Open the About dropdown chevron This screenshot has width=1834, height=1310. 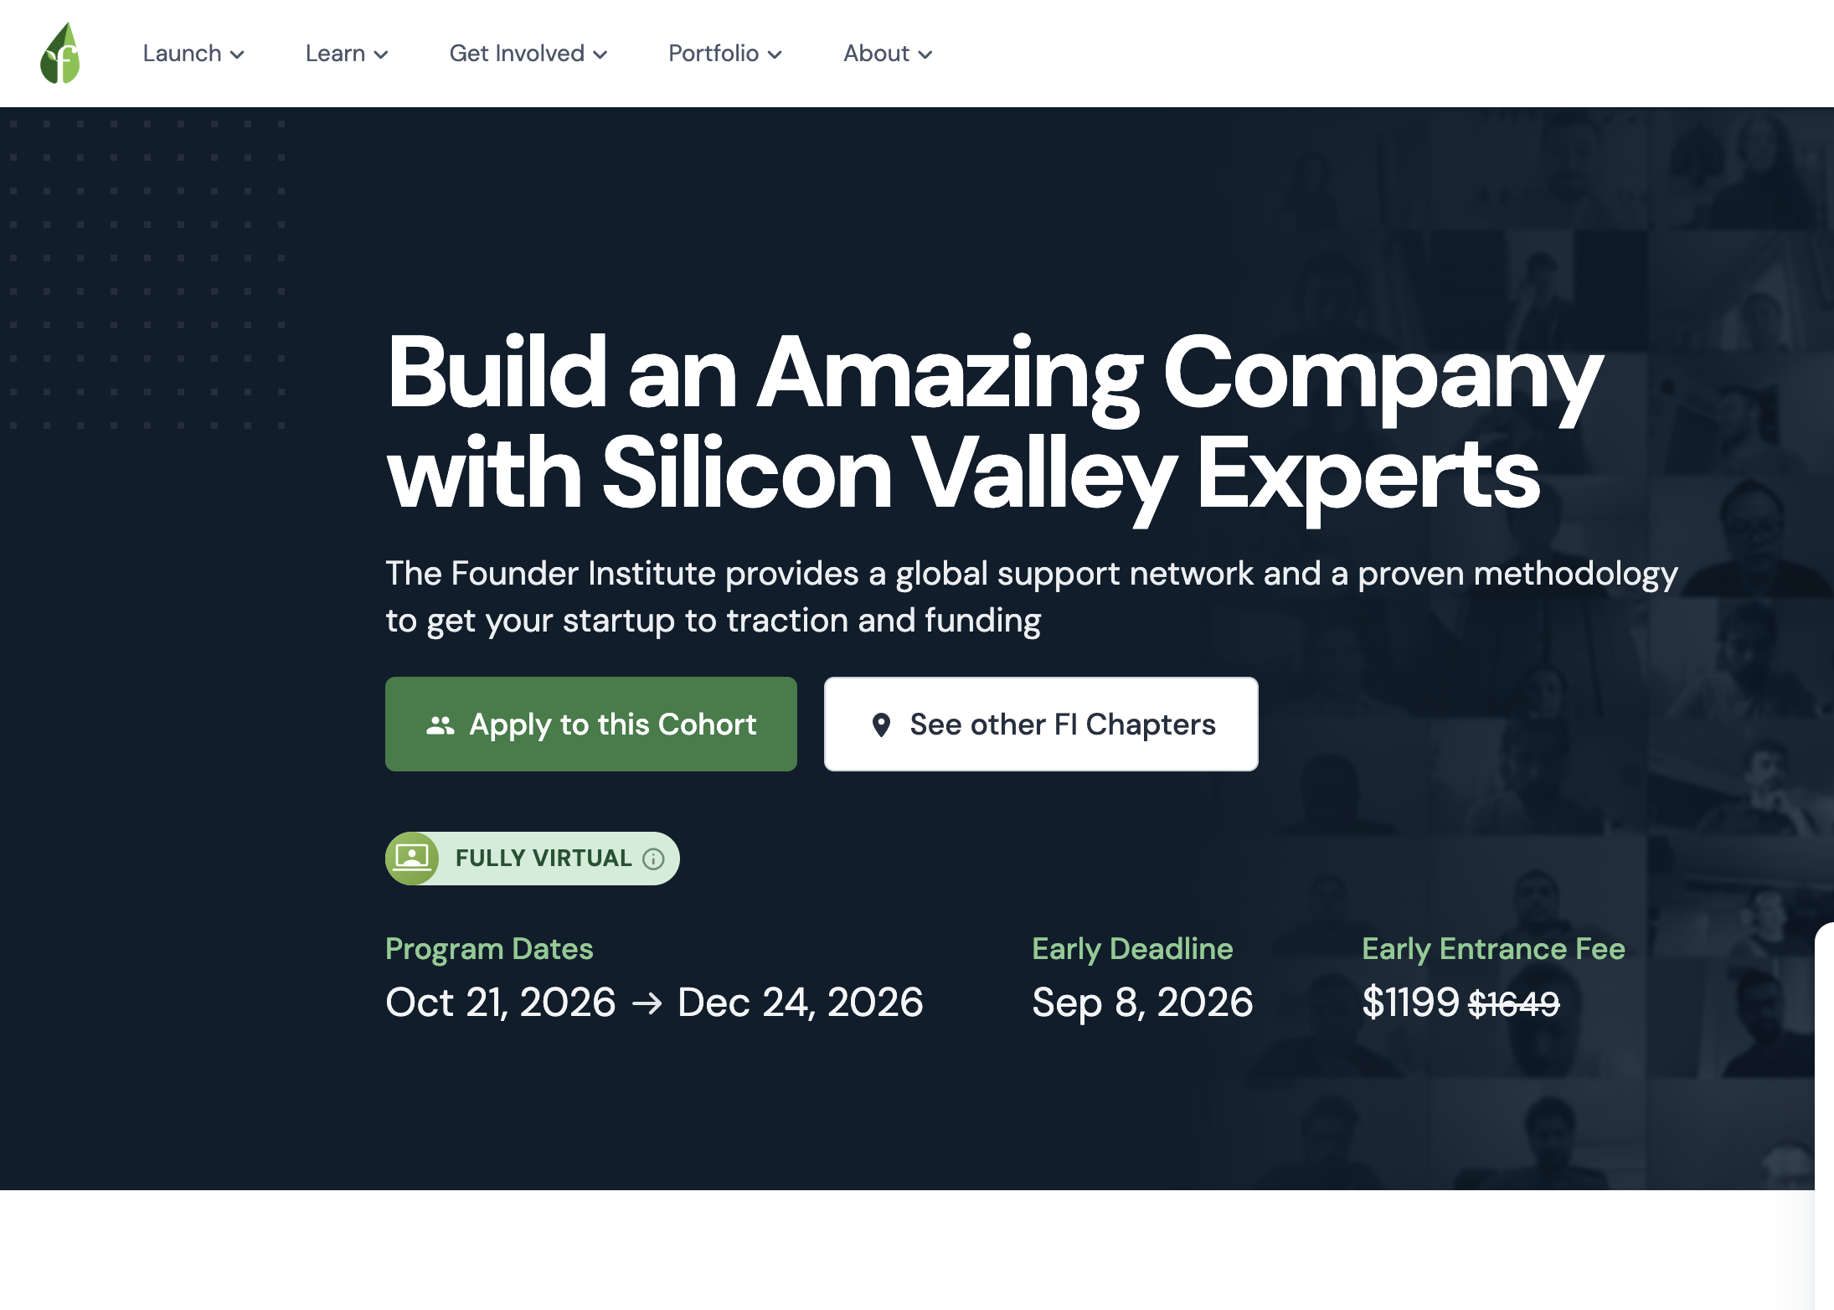[925, 55]
